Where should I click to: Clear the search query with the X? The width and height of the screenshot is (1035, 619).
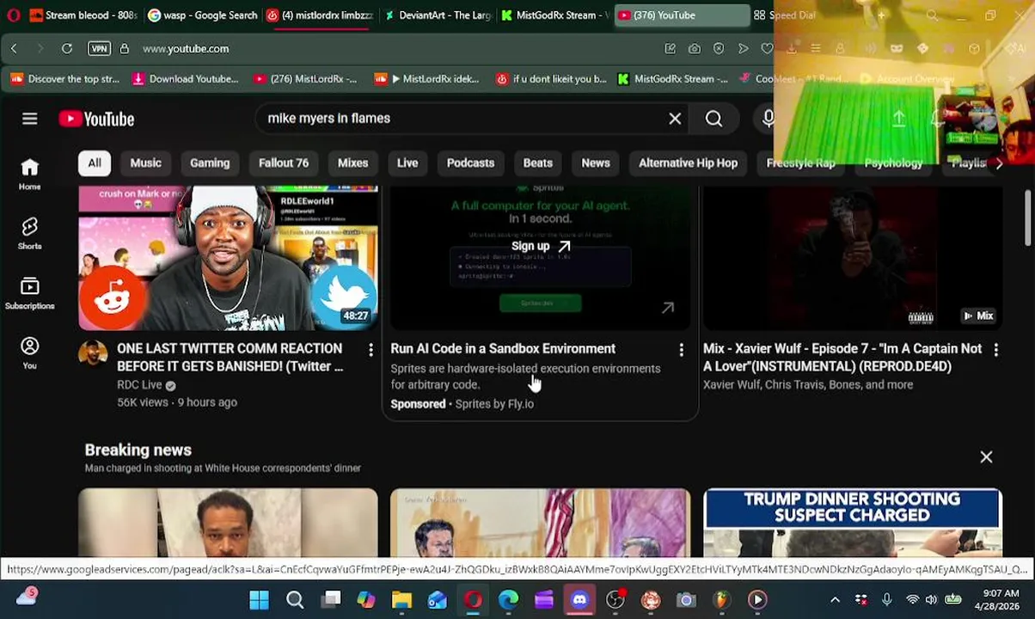click(675, 119)
